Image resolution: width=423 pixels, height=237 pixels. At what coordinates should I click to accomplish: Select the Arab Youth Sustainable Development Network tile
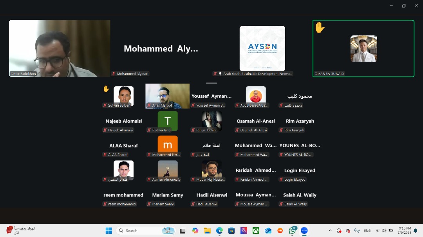pos(262,48)
